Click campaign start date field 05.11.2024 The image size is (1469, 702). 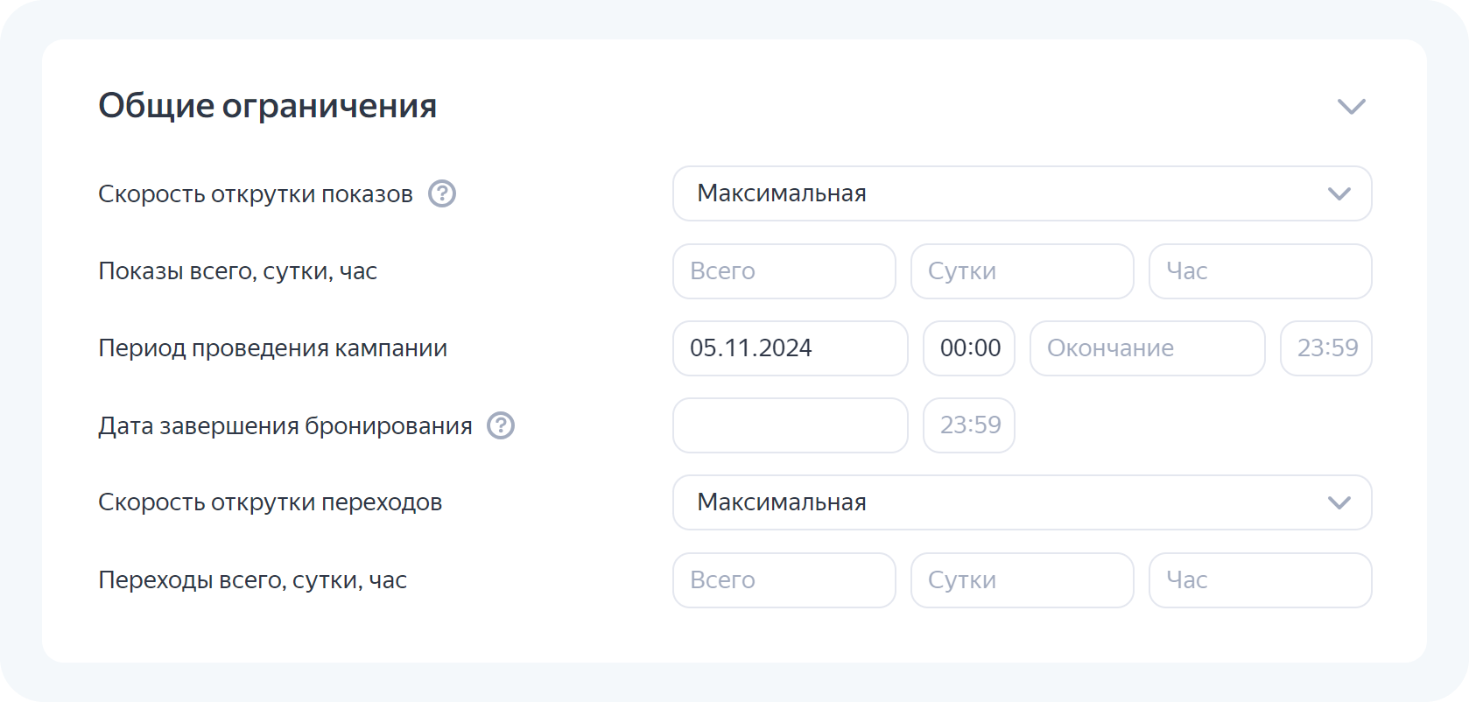point(790,348)
